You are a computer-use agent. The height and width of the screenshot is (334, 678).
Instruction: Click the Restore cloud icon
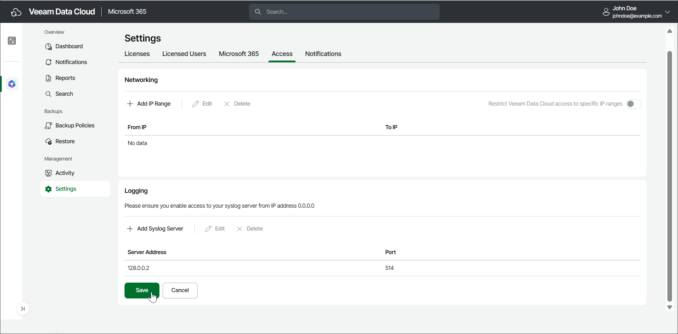point(48,141)
